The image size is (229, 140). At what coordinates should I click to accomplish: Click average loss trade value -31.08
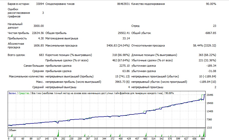212,71
